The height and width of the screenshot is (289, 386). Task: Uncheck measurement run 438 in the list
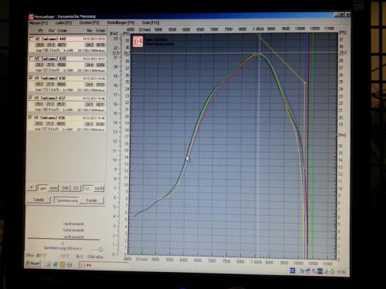[x=31, y=78]
